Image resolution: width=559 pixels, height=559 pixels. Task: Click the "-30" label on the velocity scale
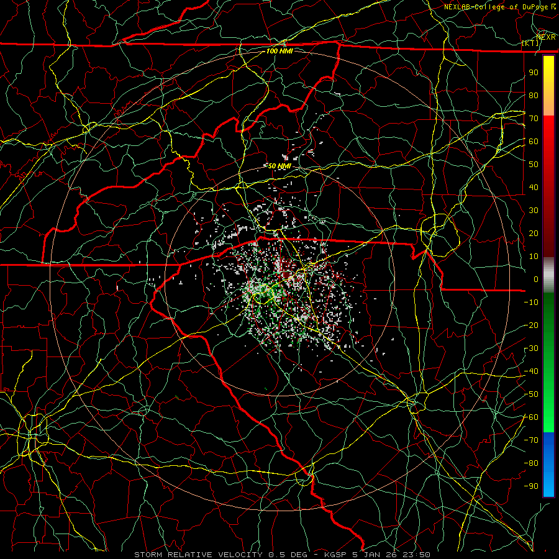point(531,348)
